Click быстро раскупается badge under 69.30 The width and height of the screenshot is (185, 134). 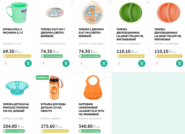[17, 56]
